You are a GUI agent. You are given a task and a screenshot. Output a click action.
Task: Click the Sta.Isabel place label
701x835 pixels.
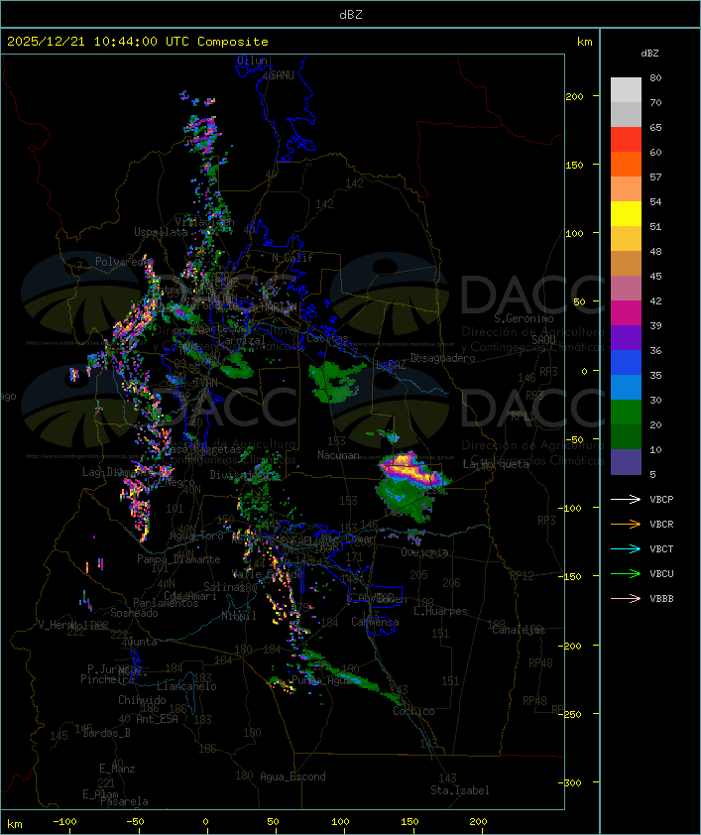459,790
